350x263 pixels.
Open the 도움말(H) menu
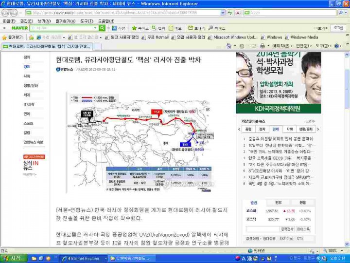point(106,21)
